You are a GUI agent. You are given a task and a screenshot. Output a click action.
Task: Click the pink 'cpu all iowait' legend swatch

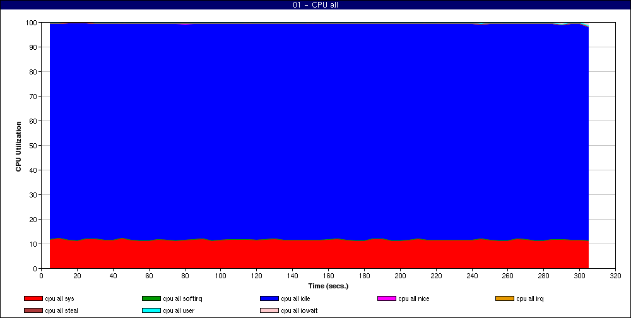[269, 310]
